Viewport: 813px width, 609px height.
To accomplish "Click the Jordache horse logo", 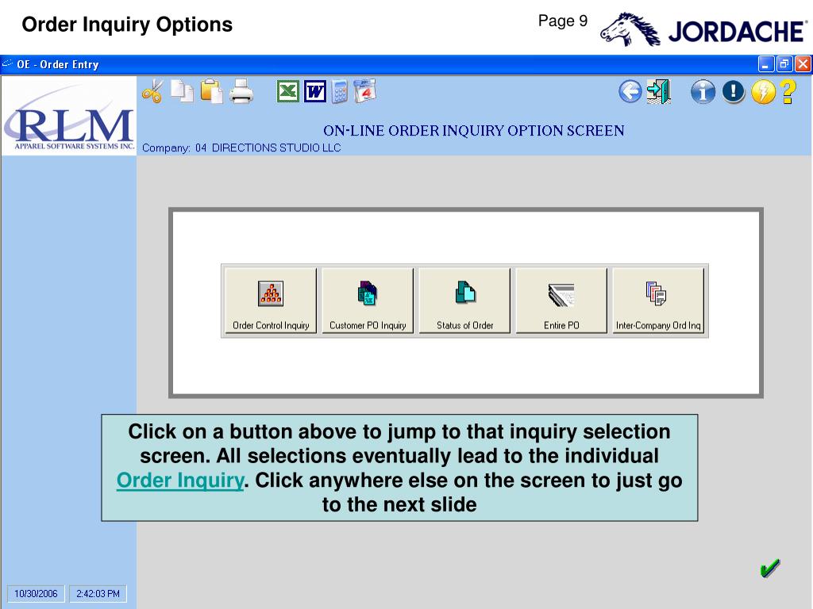I will pyautogui.click(x=630, y=30).
